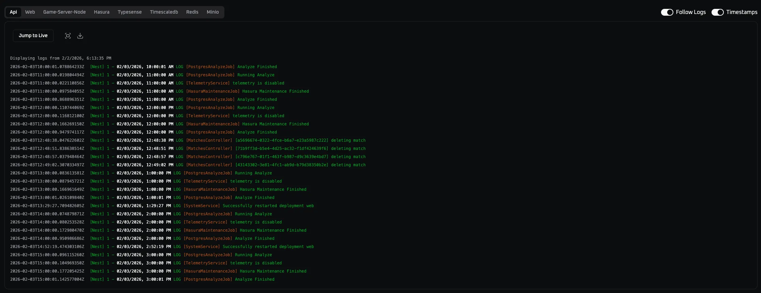Viewport: 761px width, 293px height.
Task: Select log line with match 71b9ff3d-b5e4-4d25-ac32-f1df424639f6
Action: click(188, 149)
